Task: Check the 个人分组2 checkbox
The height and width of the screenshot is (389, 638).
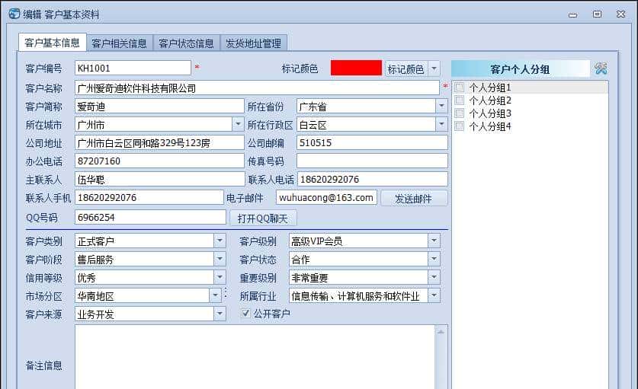Action: pos(460,100)
